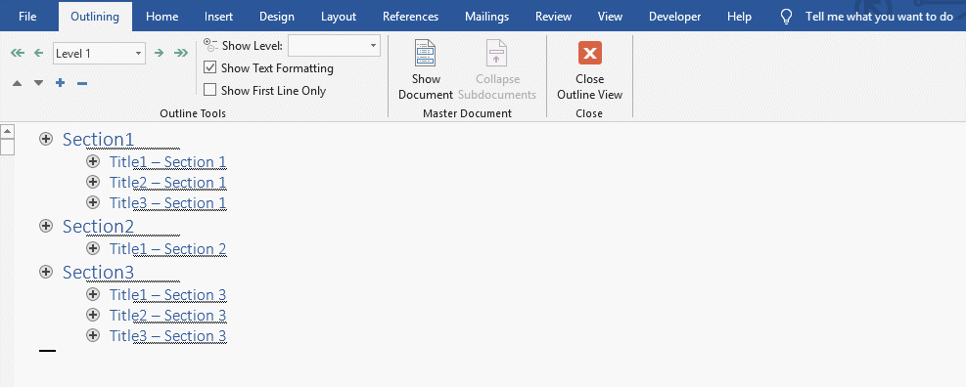Viewport: 966px width, 387px height.
Task: Demote to Body Text double-arrow icon
Action: 181,54
